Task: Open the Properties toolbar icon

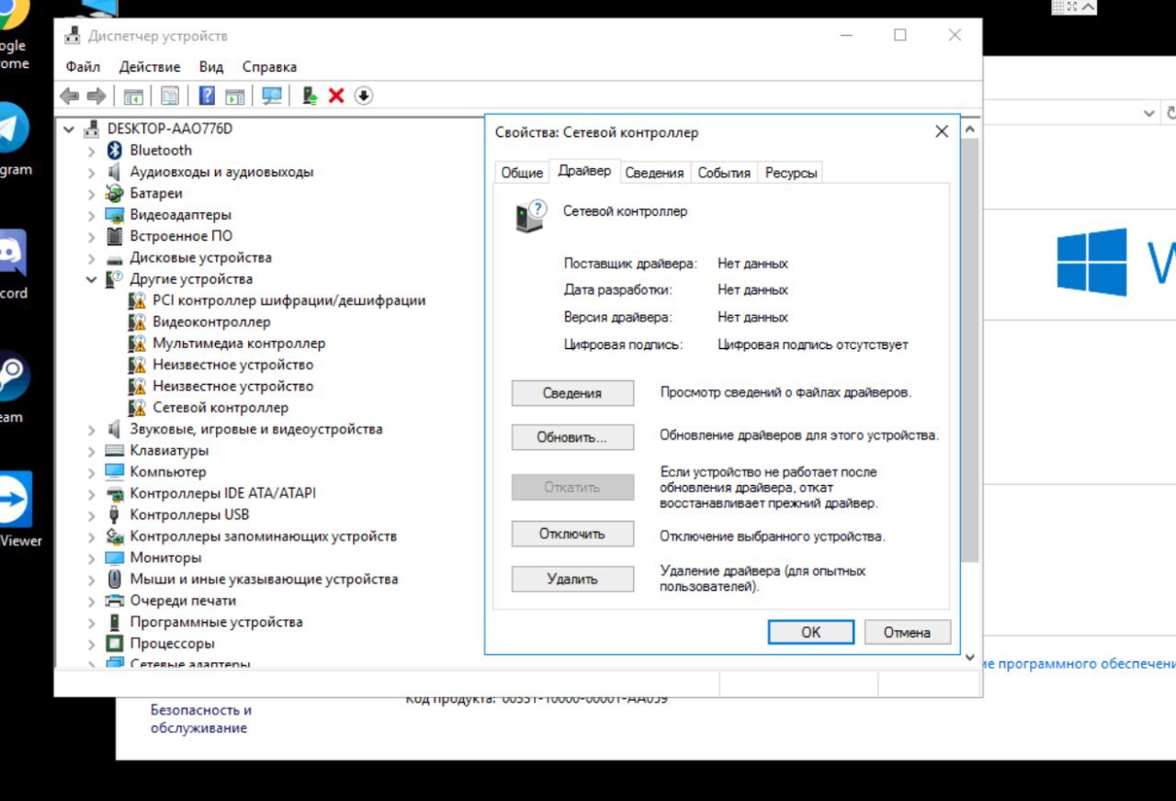Action: pos(170,96)
